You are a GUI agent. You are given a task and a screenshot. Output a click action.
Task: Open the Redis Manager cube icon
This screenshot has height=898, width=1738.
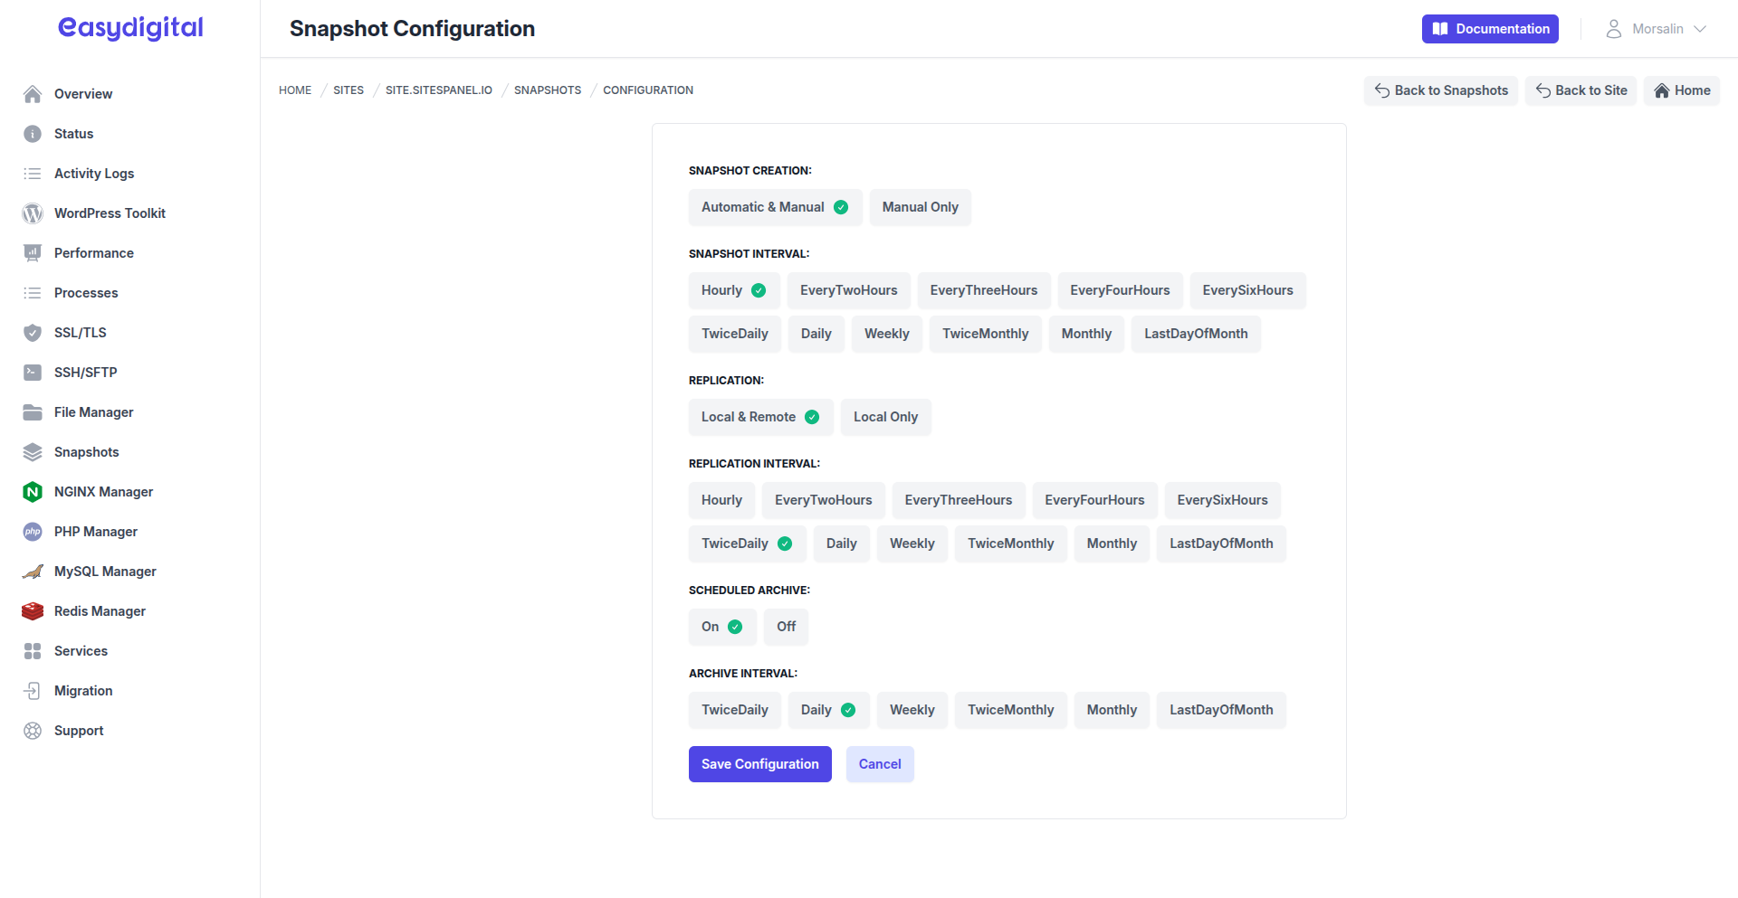[x=33, y=610]
